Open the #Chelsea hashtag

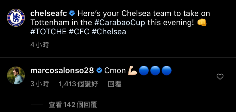click(x=109, y=32)
